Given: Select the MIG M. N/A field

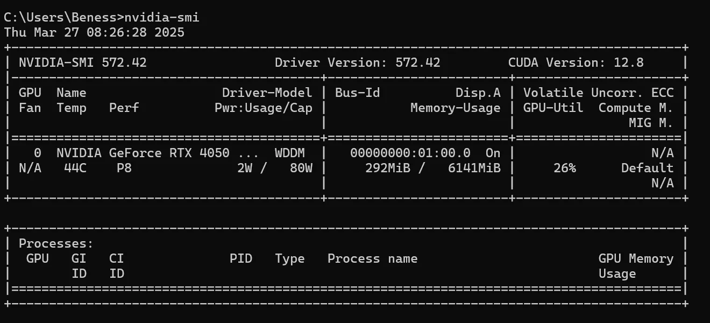Looking at the screenshot, I should (663, 182).
